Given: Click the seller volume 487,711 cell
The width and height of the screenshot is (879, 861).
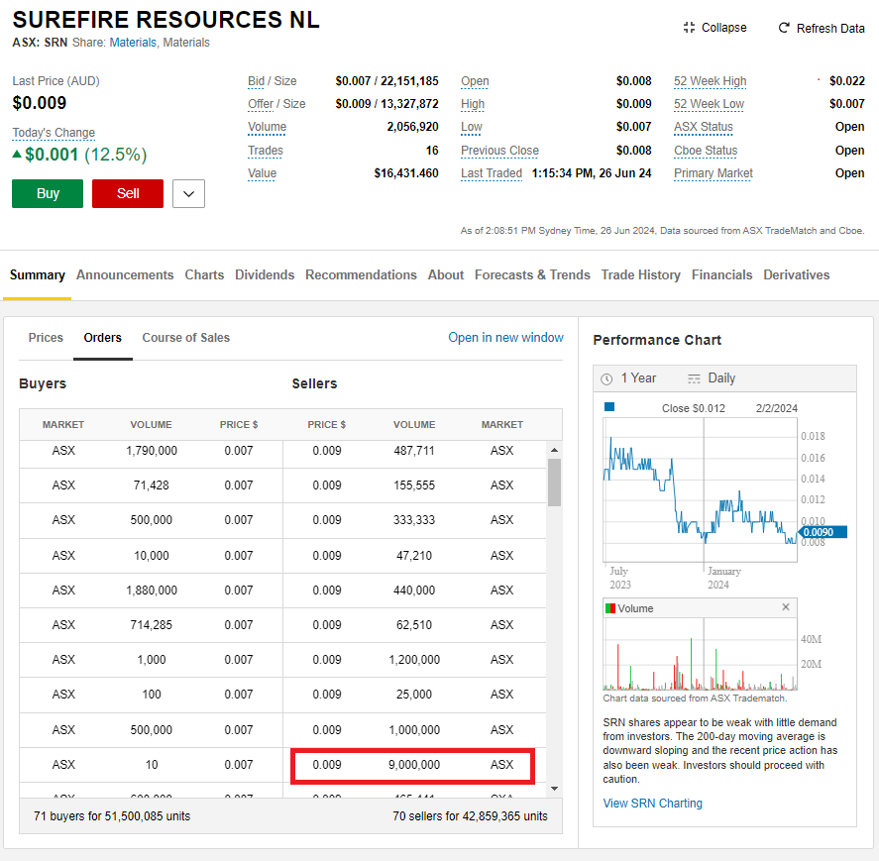Looking at the screenshot, I should coord(414,451).
